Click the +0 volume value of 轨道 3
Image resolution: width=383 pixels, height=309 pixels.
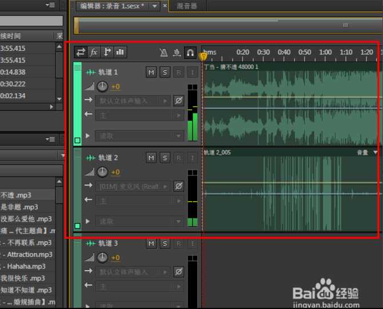tap(115, 258)
